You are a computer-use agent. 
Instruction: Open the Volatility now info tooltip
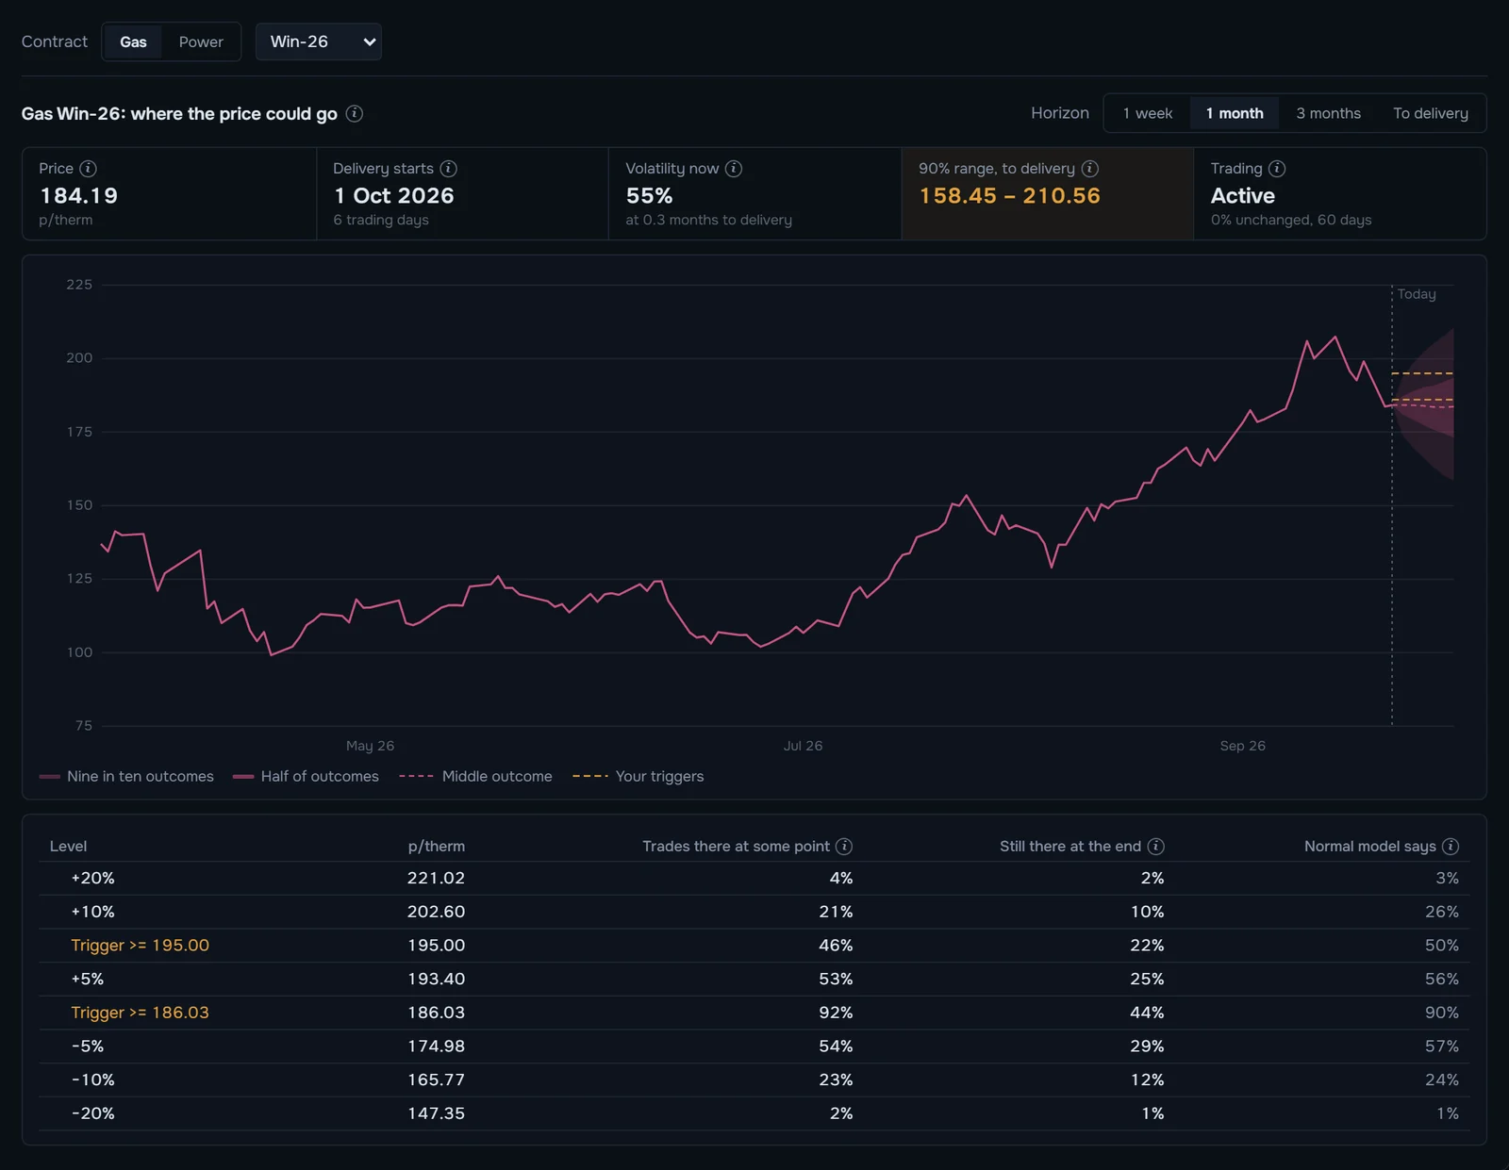(734, 169)
